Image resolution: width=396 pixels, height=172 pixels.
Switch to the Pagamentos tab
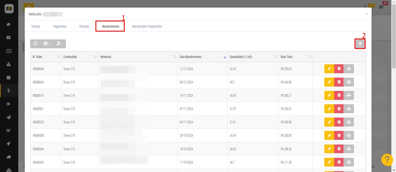click(60, 26)
